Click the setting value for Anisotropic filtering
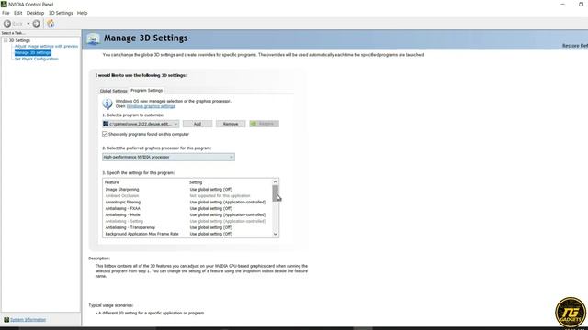Image resolution: width=588 pixels, height=330 pixels. point(228,203)
